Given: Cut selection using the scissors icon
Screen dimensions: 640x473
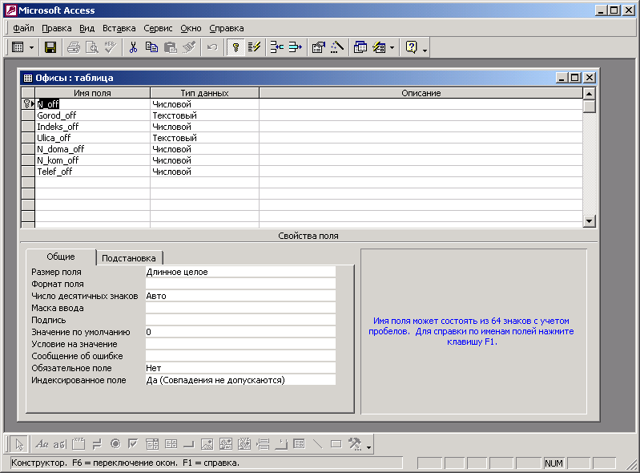Looking at the screenshot, I should [133, 47].
